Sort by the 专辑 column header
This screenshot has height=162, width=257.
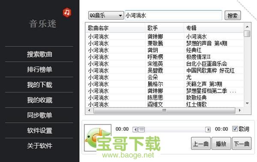pos(214,28)
